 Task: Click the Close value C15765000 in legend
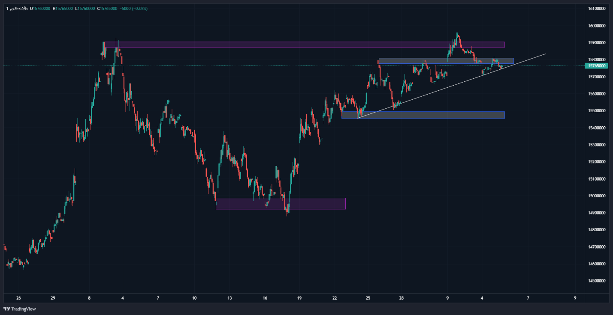pyautogui.click(x=107, y=9)
